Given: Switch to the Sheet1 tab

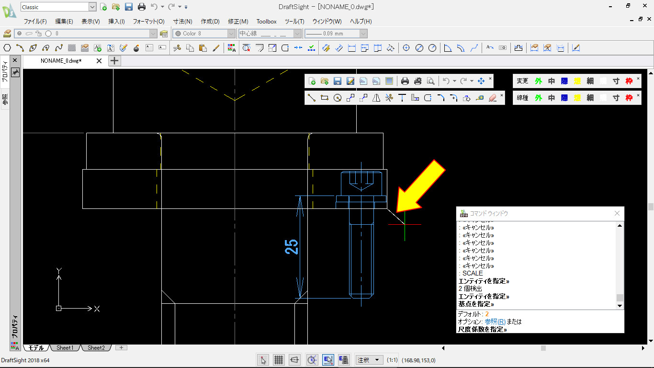Looking at the screenshot, I should point(64,348).
